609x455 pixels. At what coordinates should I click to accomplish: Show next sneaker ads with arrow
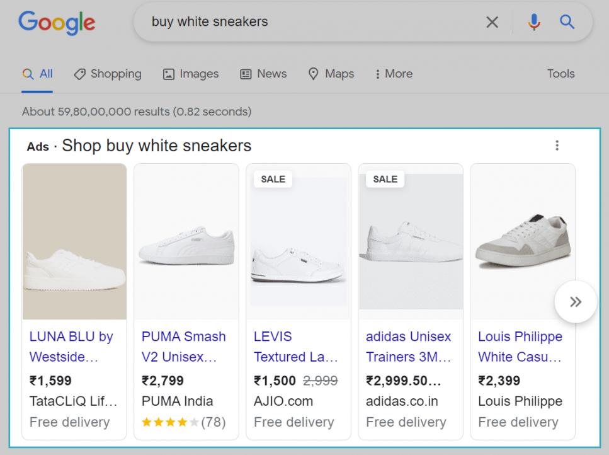click(575, 302)
